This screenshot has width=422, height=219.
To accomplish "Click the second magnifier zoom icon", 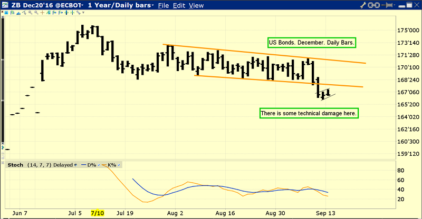I will point(36,13).
